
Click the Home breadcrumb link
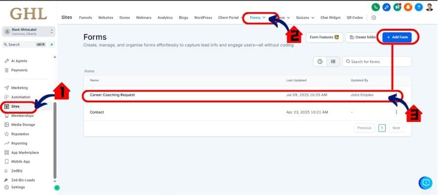89,71
